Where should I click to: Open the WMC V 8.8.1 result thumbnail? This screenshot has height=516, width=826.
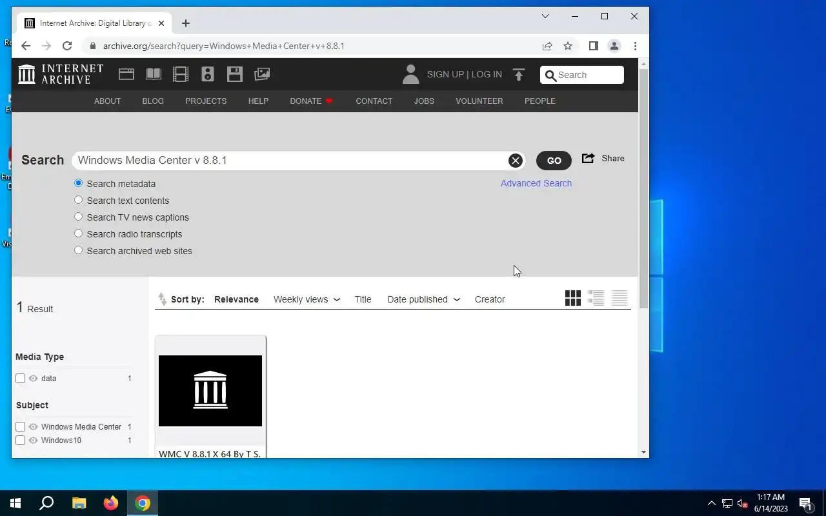point(210,391)
